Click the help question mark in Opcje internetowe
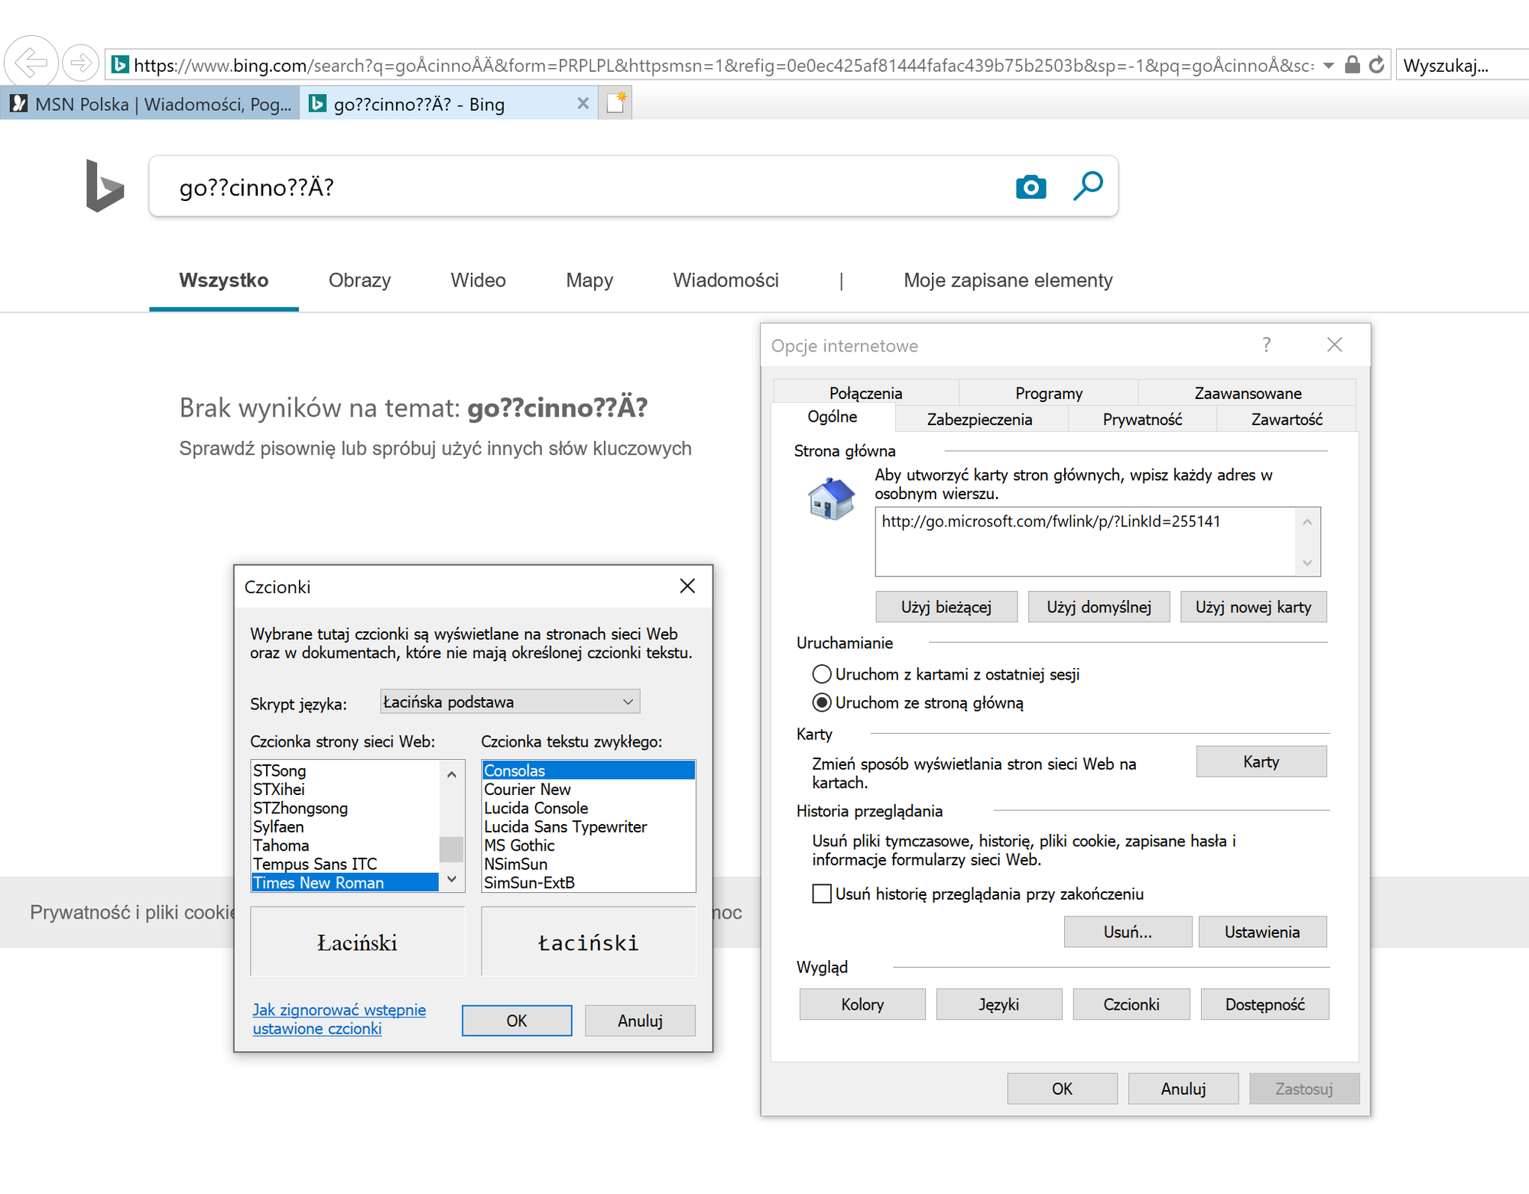Image resolution: width=1529 pixels, height=1194 pixels. 1267,345
